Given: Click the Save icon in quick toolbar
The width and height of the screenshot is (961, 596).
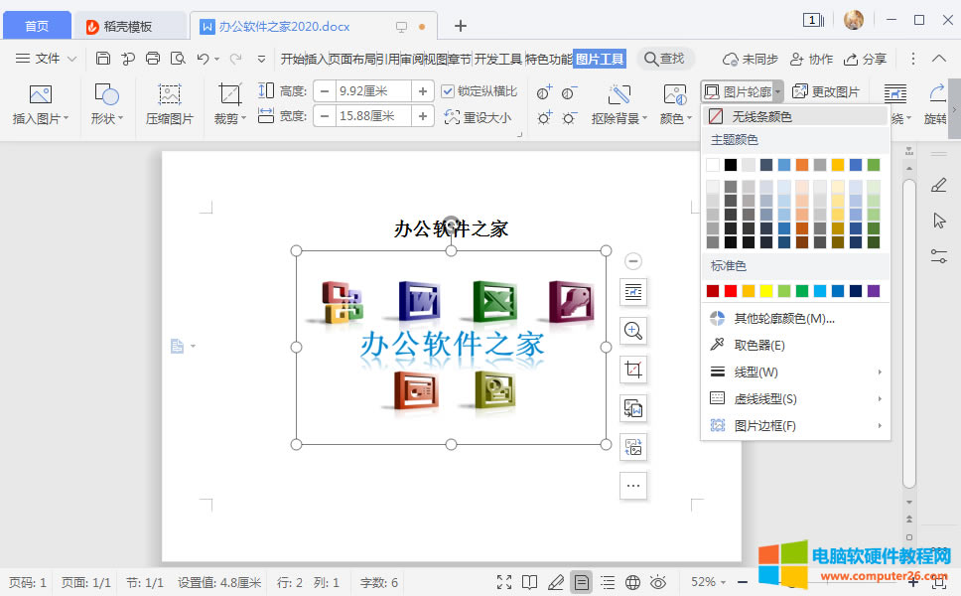Looking at the screenshot, I should point(103,59).
